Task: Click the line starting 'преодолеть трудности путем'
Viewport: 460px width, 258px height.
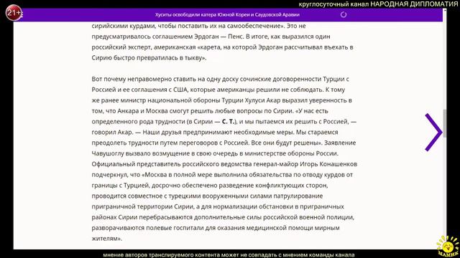Action: coord(224,143)
